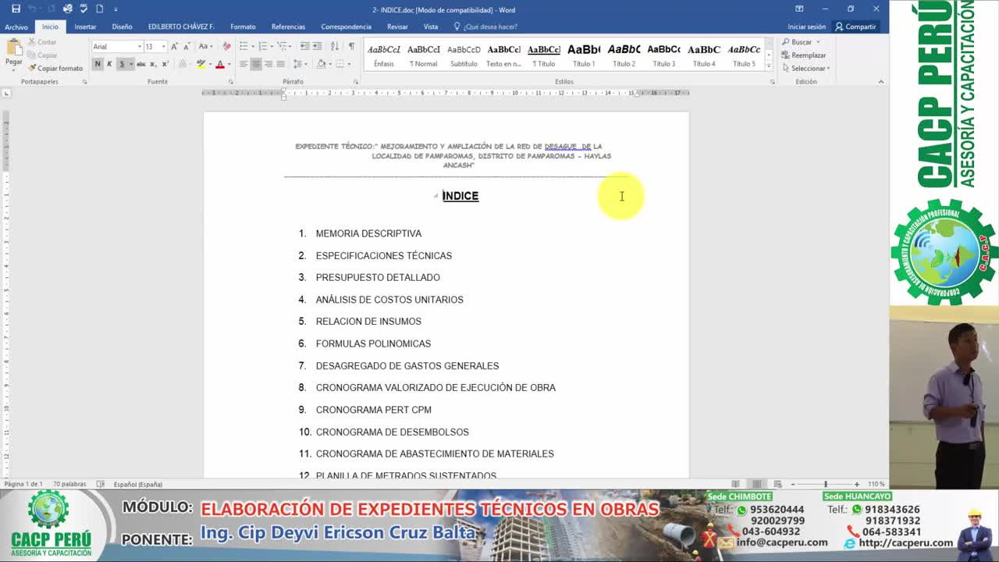Screen dimensions: 999x562
Task: Apply the red font color
Action: [x=220, y=63]
